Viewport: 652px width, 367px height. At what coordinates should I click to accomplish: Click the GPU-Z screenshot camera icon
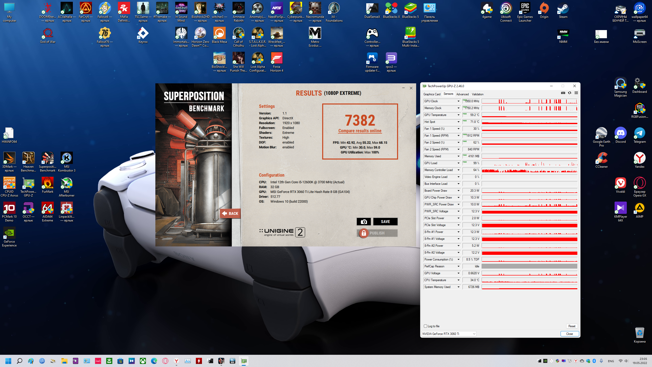(563, 93)
